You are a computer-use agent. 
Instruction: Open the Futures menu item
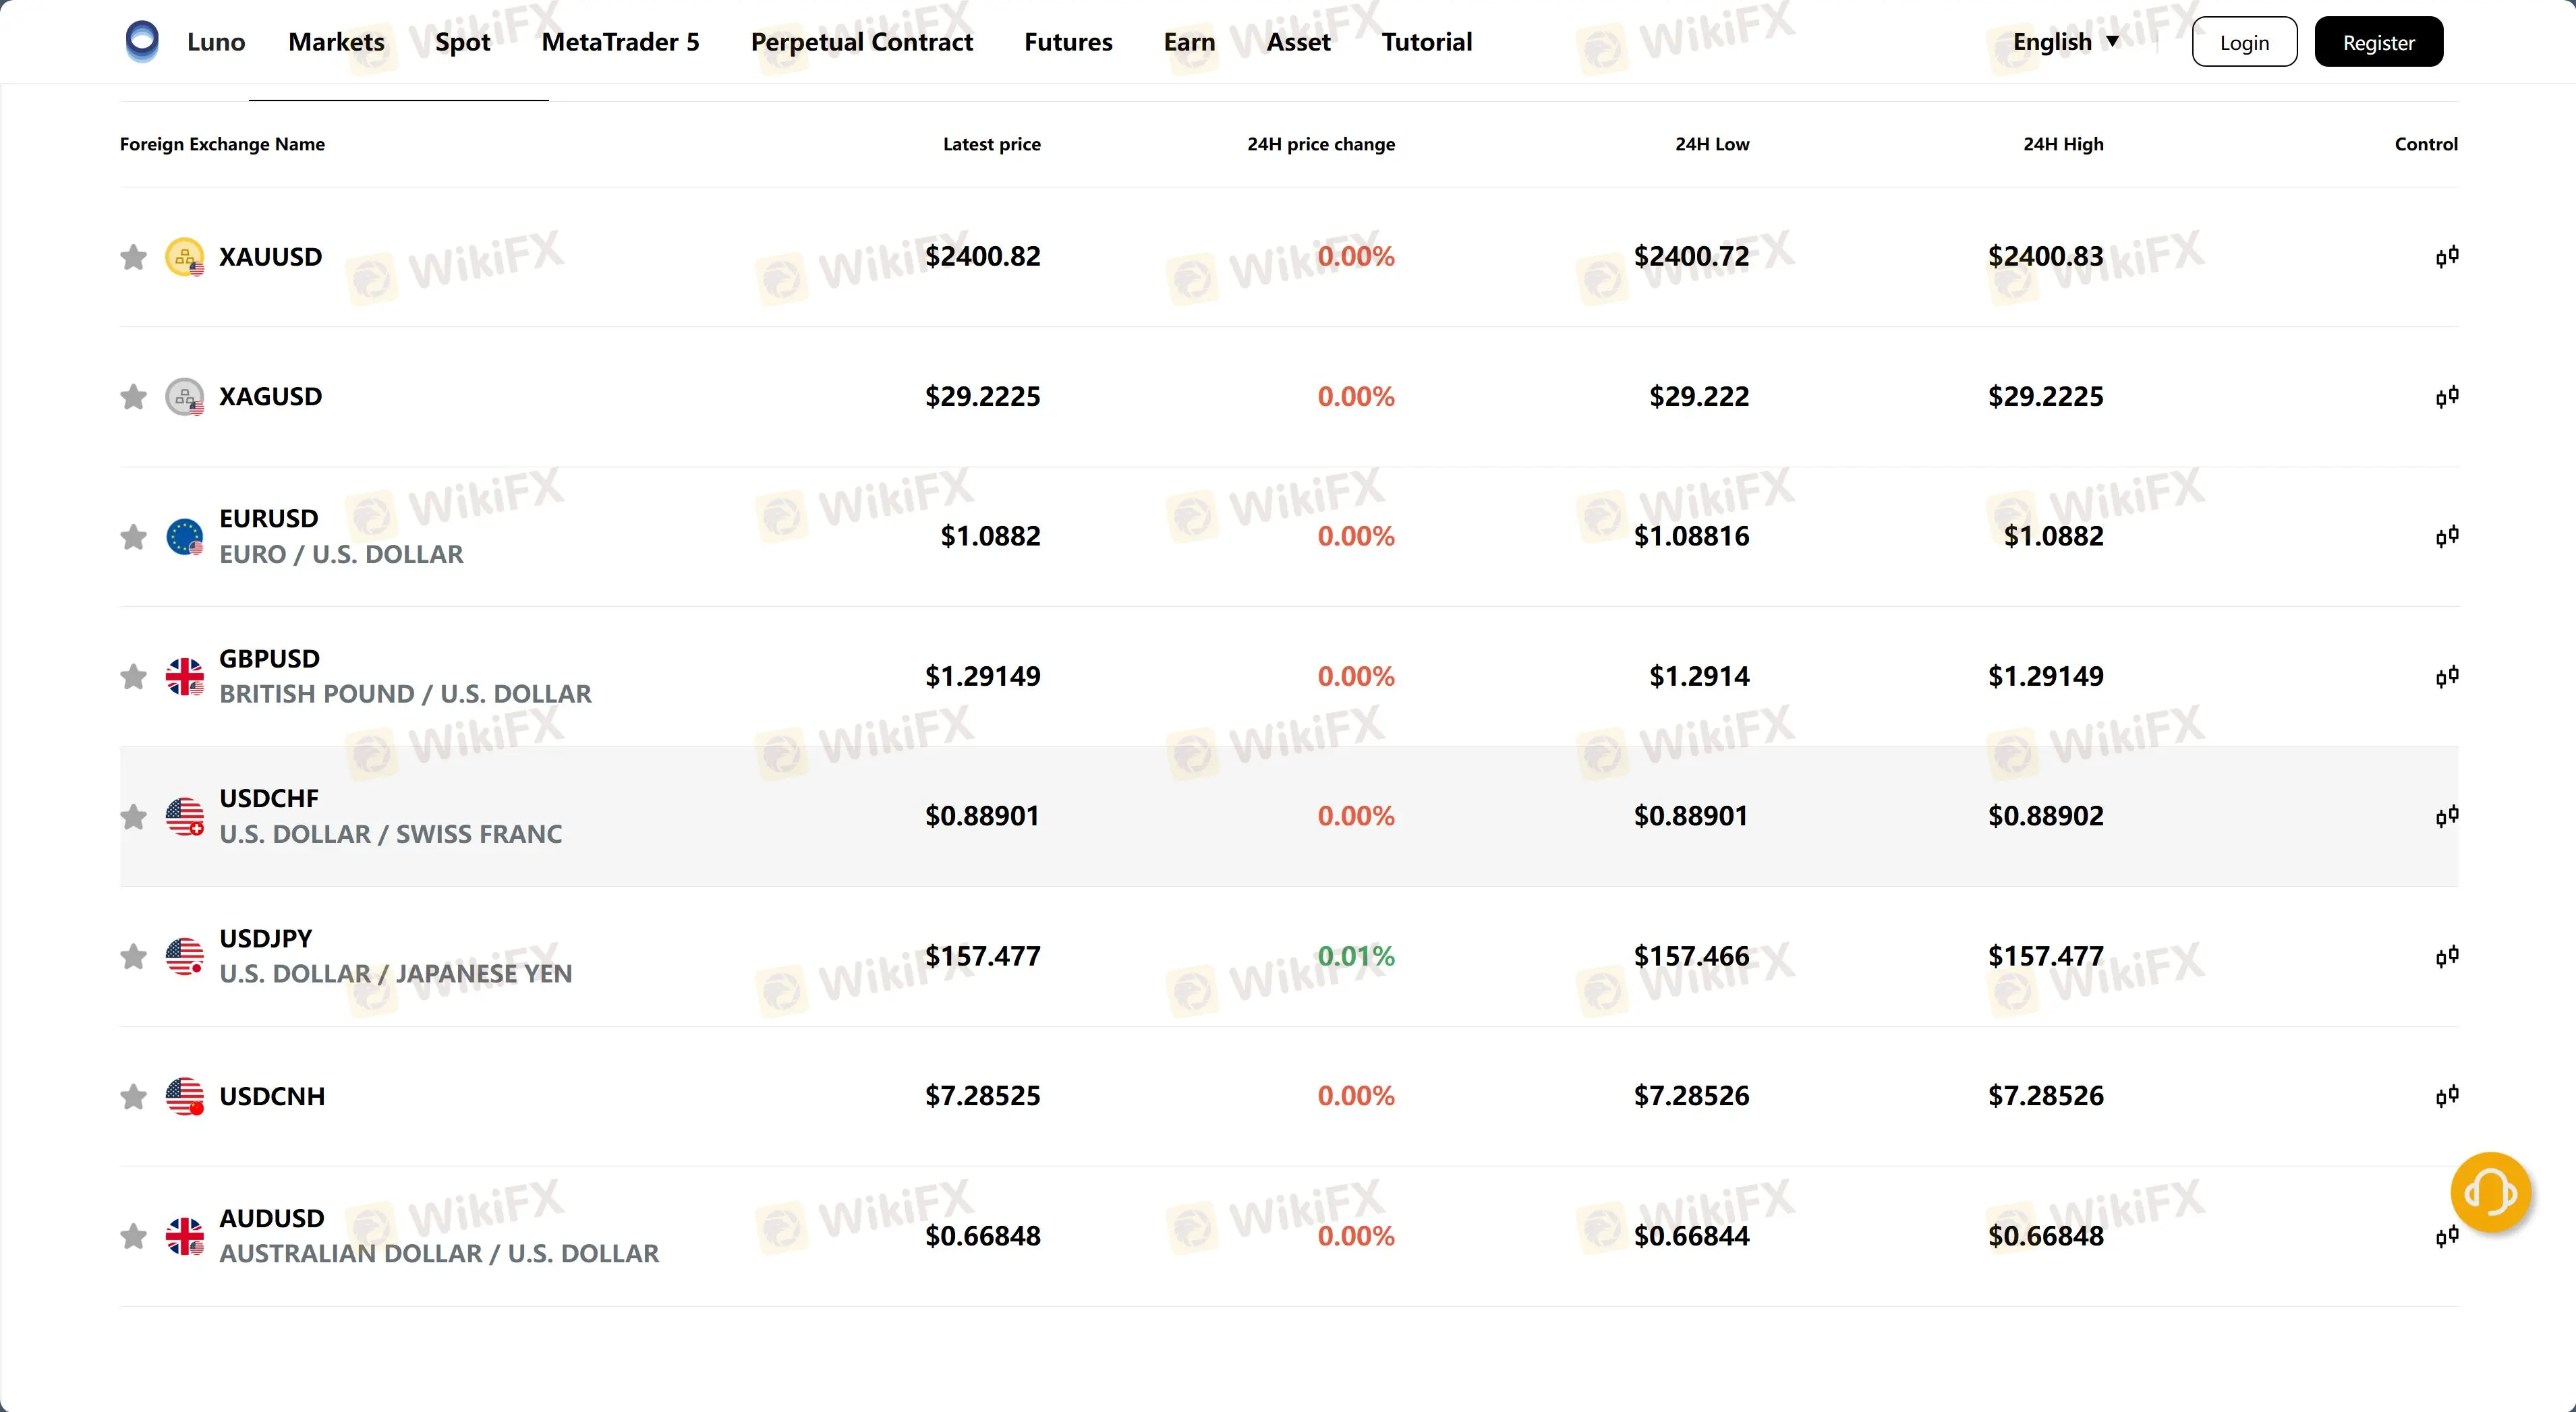click(1068, 42)
